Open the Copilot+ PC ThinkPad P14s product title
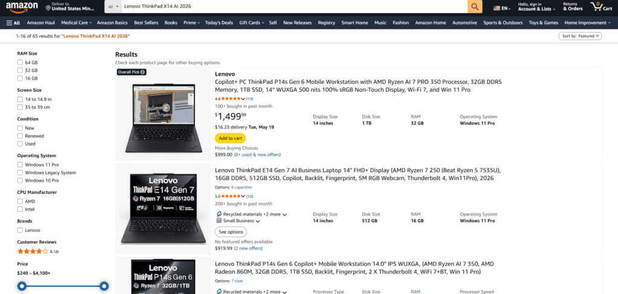Image resolution: width=618 pixels, height=294 pixels. (x=358, y=86)
